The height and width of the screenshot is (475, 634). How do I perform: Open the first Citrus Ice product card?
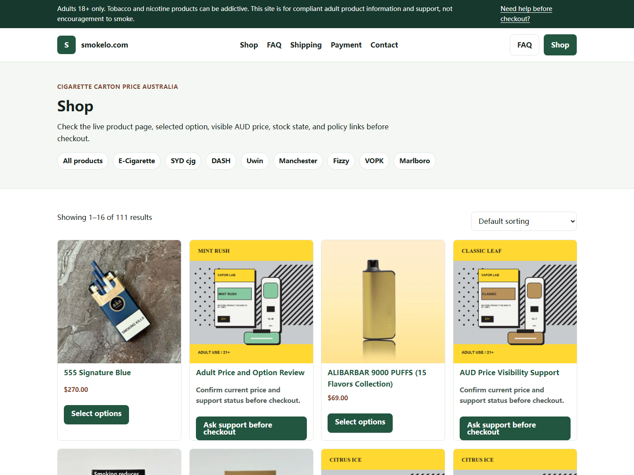(x=383, y=462)
